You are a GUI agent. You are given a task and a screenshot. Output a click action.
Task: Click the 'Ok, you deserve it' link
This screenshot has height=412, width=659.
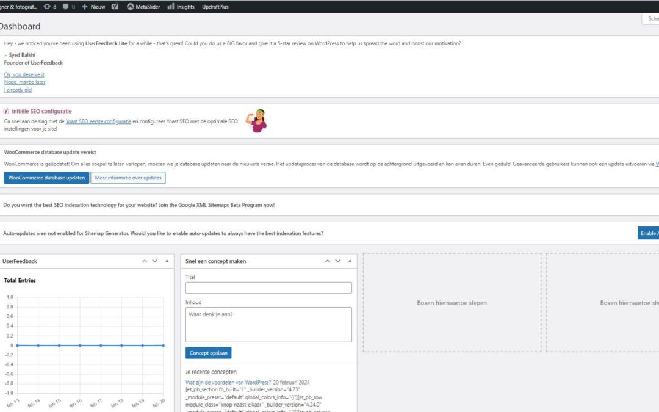click(24, 74)
